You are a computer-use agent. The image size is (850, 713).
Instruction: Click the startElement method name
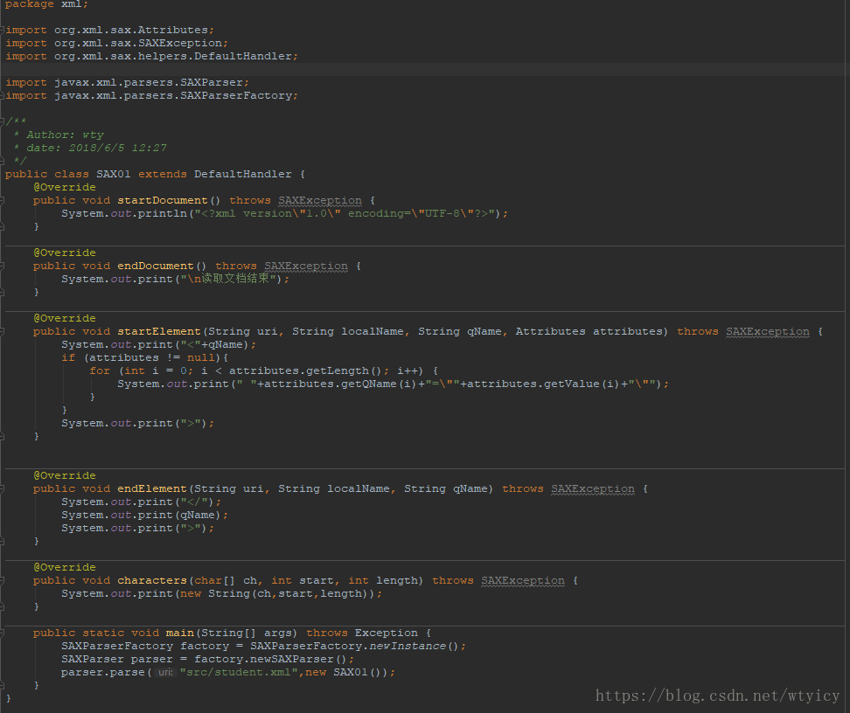coord(159,331)
